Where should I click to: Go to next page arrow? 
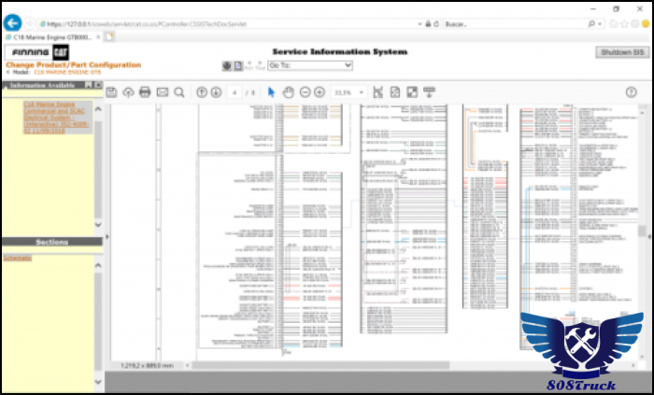[x=216, y=92]
